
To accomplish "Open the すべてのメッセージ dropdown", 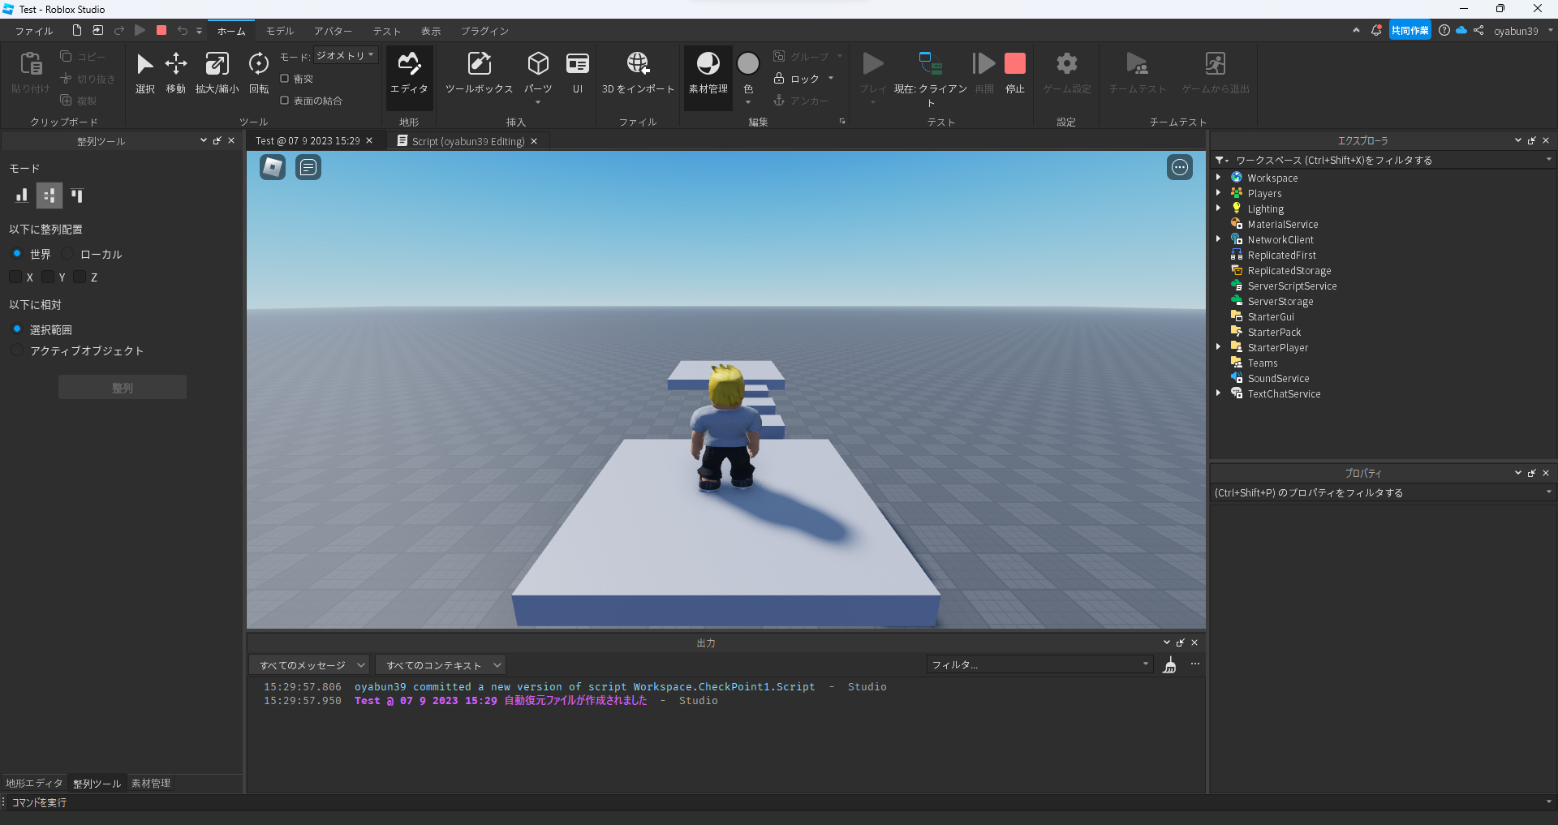I will point(309,665).
